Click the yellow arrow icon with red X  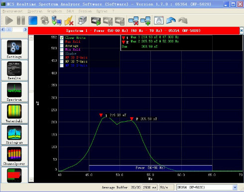(x=69, y=20)
